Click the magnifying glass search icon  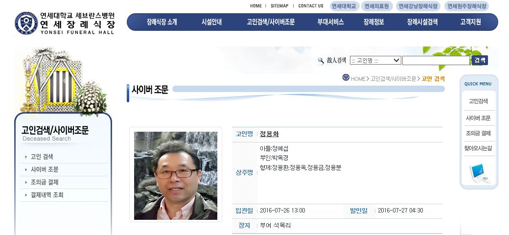[321, 61]
